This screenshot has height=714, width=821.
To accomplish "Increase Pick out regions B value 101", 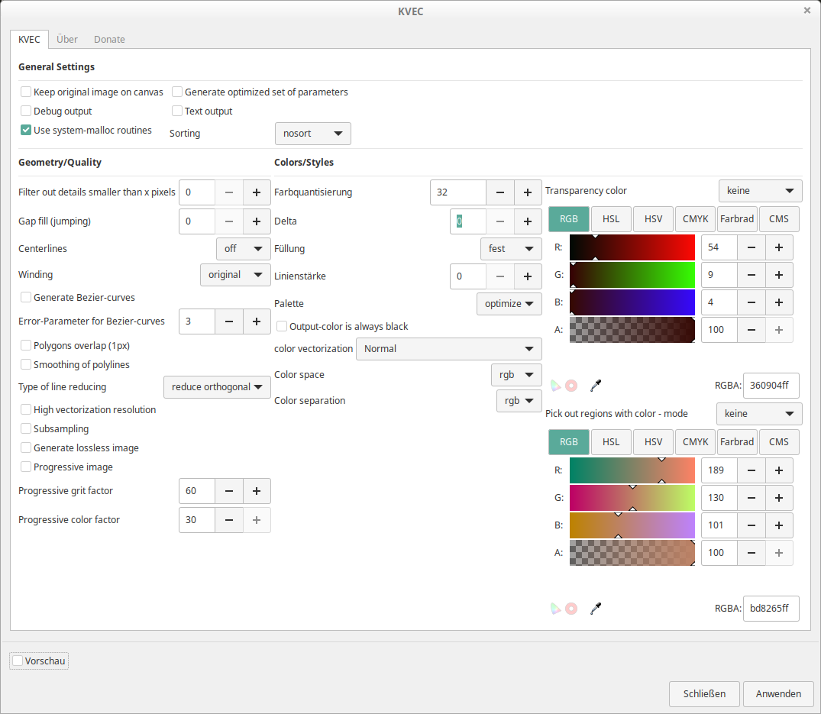I will point(779,525).
